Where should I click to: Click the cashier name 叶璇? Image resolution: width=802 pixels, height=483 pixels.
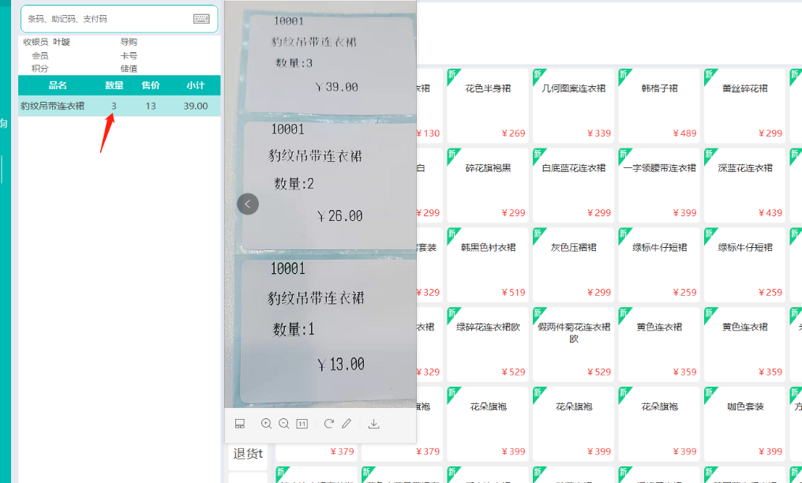click(x=62, y=42)
